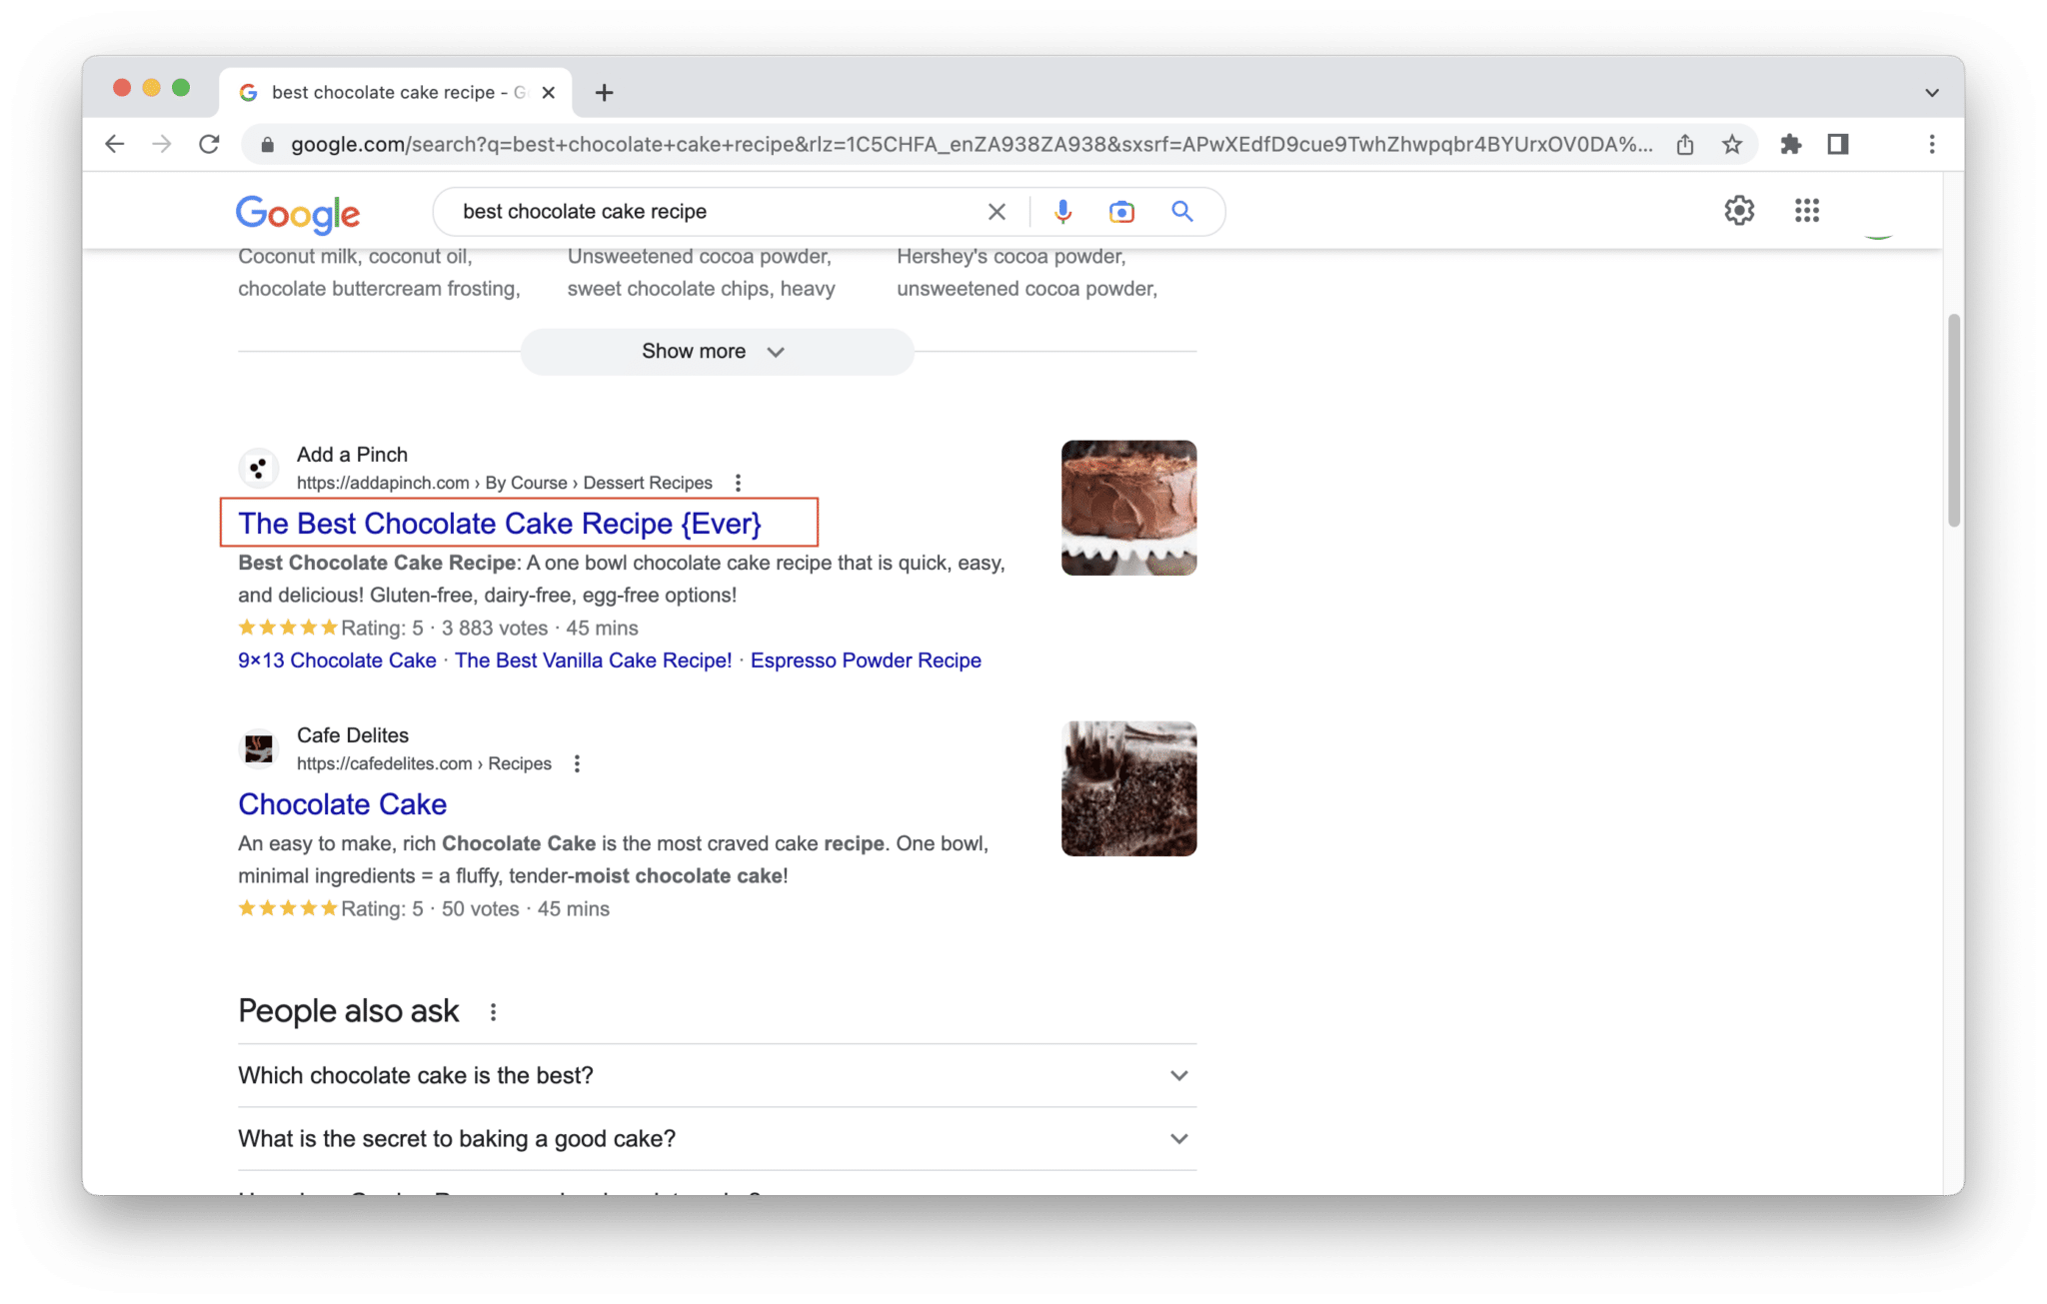Click inside the Google search box
The image size is (2047, 1304).
point(700,211)
